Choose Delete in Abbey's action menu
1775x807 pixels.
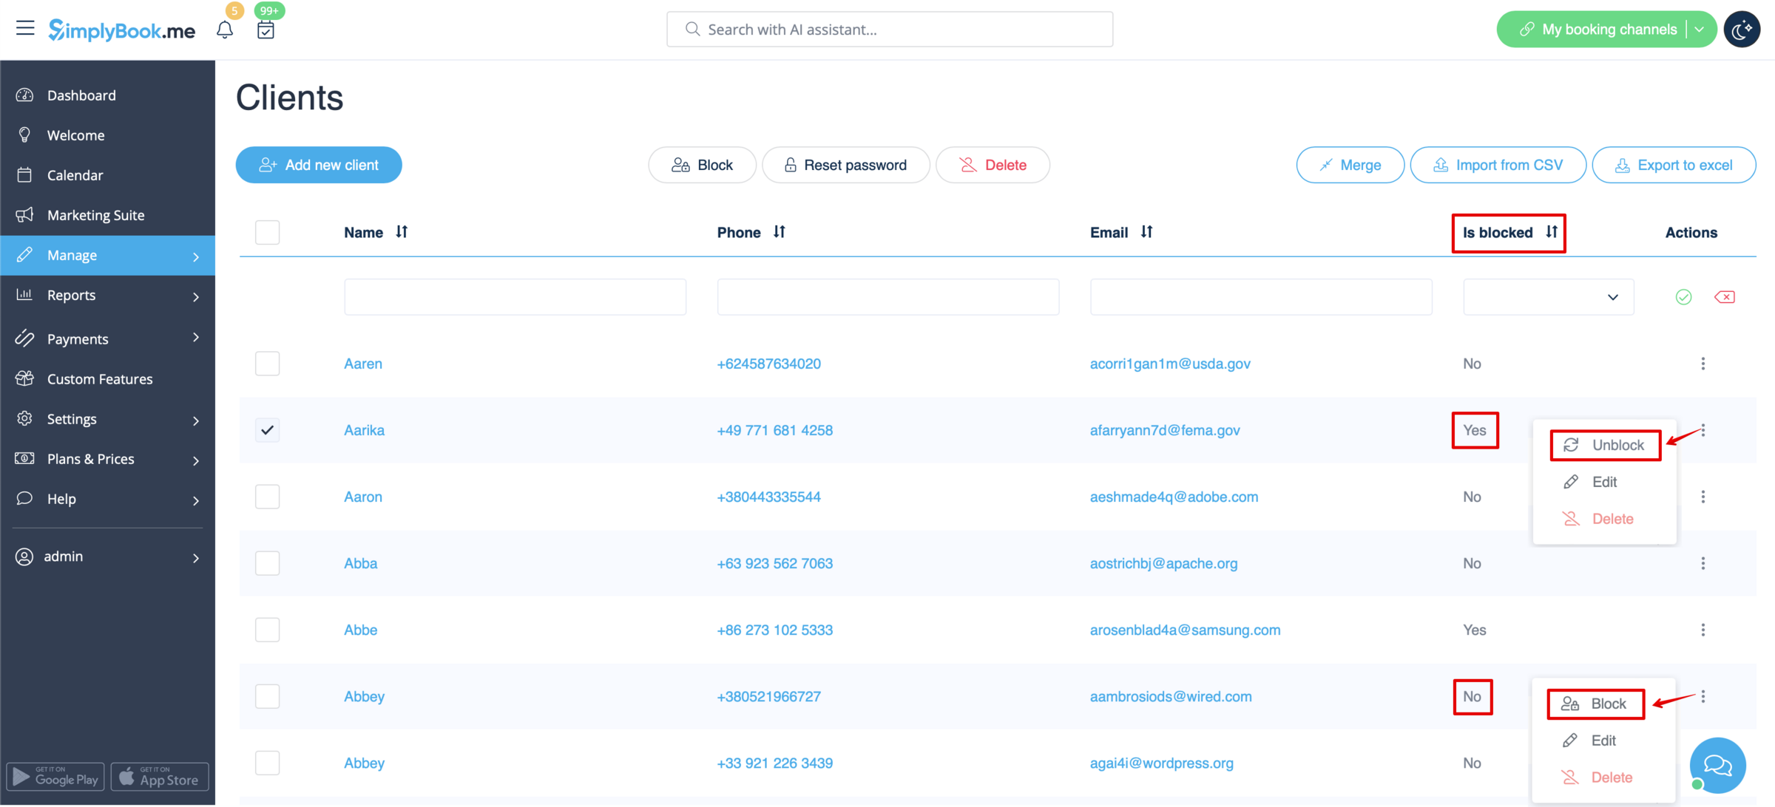point(1597,777)
